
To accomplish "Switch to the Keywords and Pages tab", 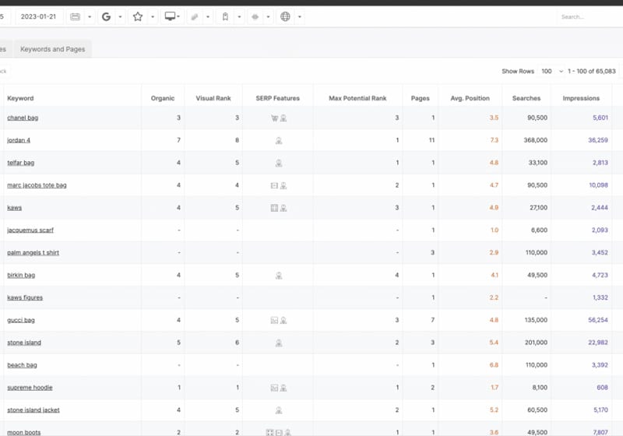I will [52, 49].
